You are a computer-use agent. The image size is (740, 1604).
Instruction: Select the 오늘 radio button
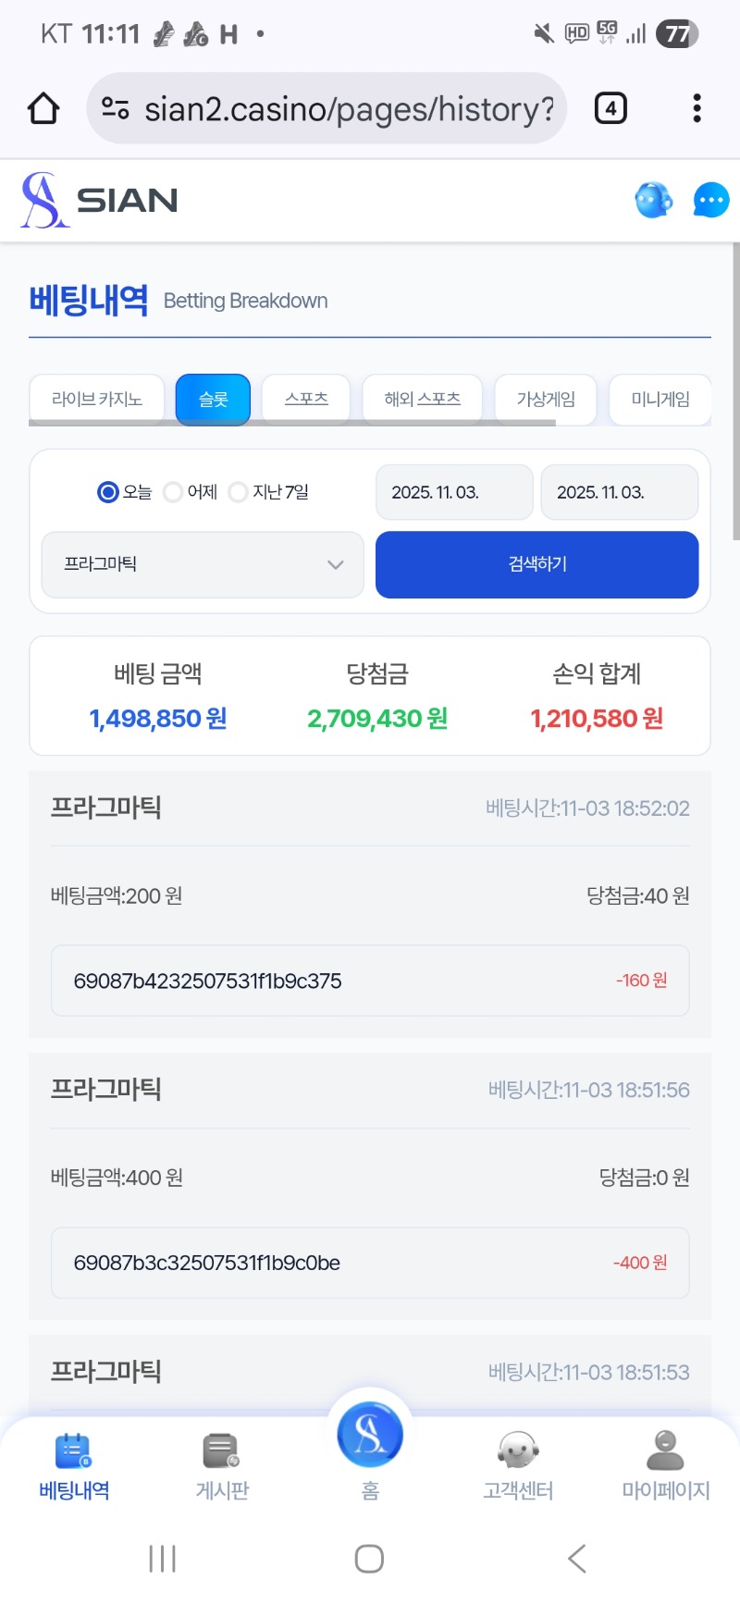click(108, 492)
